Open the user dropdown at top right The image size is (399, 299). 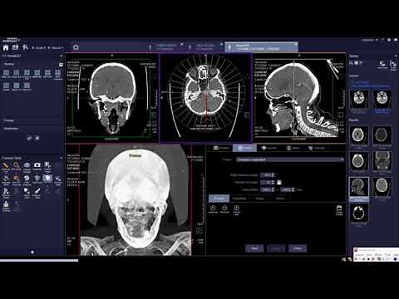click(x=370, y=40)
